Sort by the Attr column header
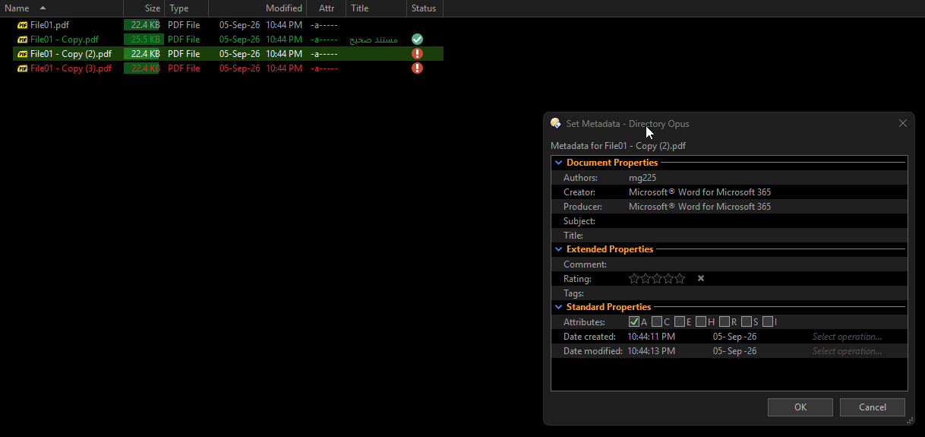This screenshot has height=437, width=925. [x=327, y=8]
